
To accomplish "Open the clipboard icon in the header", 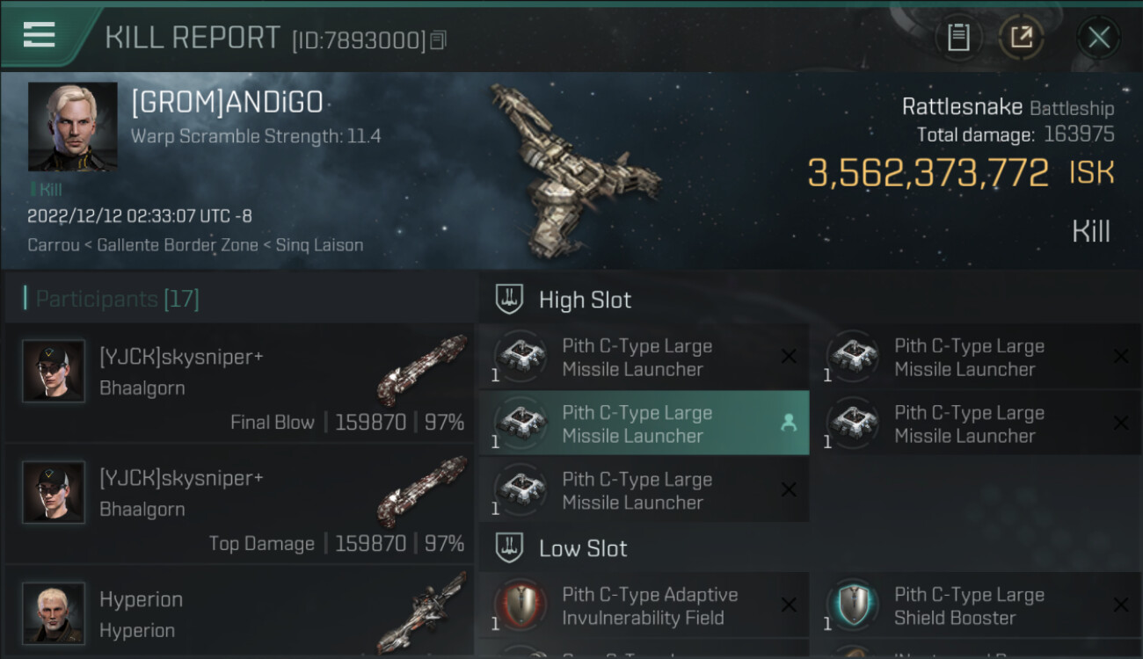I will click(958, 37).
